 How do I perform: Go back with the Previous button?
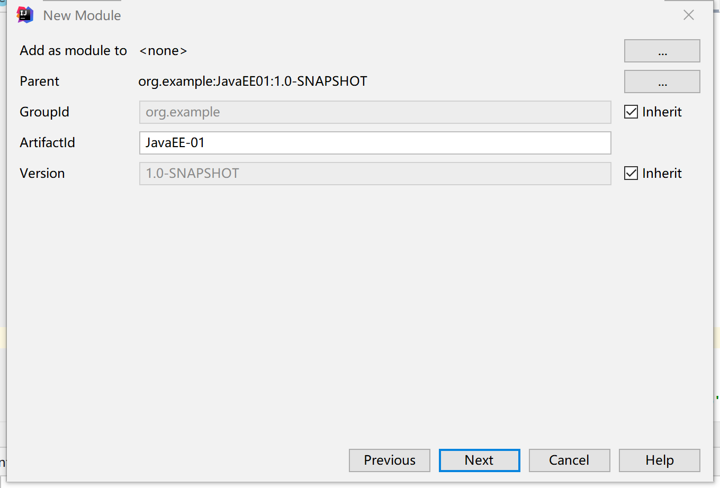(x=390, y=460)
